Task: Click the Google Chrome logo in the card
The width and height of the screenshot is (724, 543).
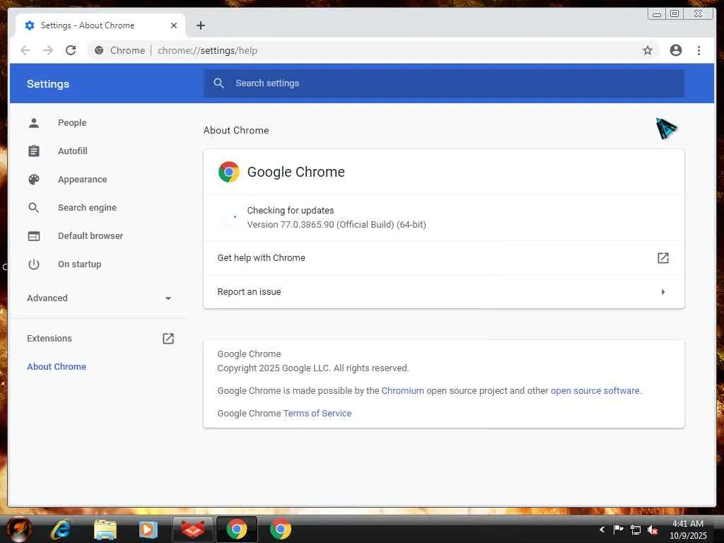Action: pyautogui.click(x=228, y=172)
